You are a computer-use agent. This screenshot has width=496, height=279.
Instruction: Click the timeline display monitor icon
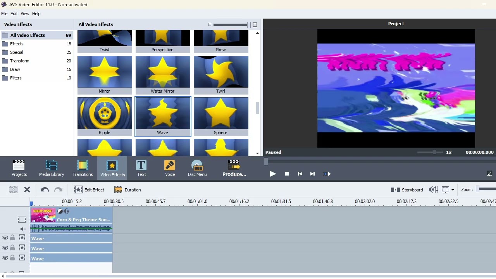(445, 189)
